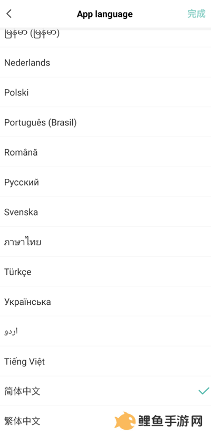Image resolution: width=211 pixels, height=434 pixels.
Task: Choose Nederlands as app language
Action: [105, 62]
